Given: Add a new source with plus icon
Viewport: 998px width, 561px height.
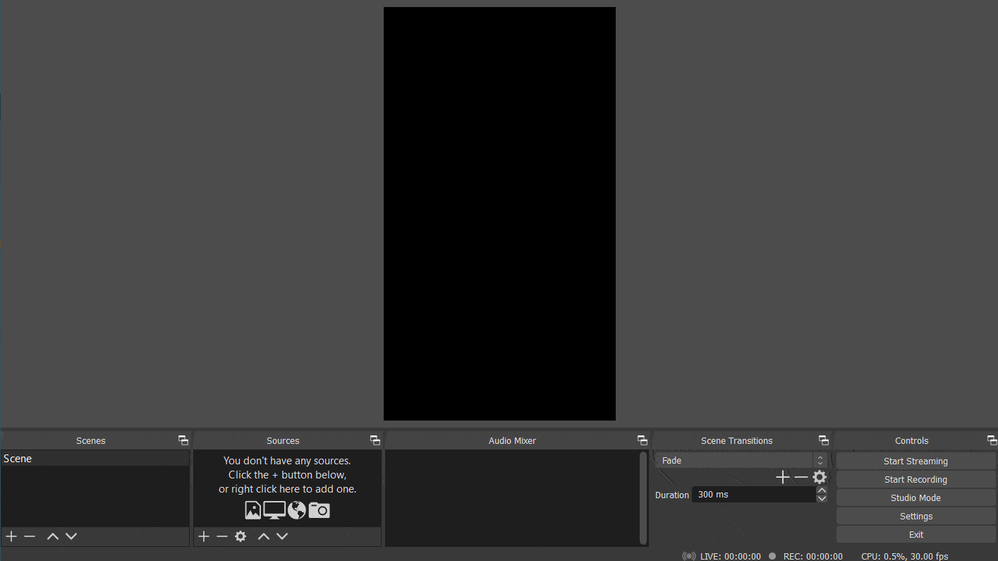Looking at the screenshot, I should click(204, 536).
